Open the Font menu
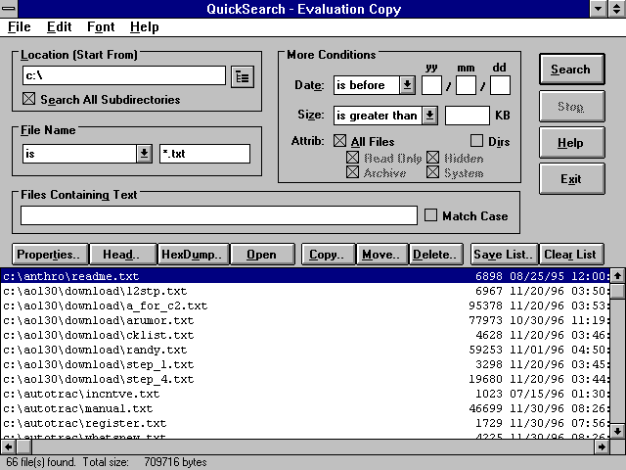 click(x=101, y=27)
